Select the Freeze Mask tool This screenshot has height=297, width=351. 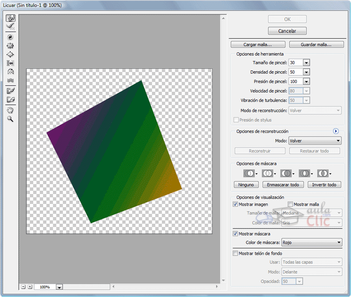pos(10,91)
